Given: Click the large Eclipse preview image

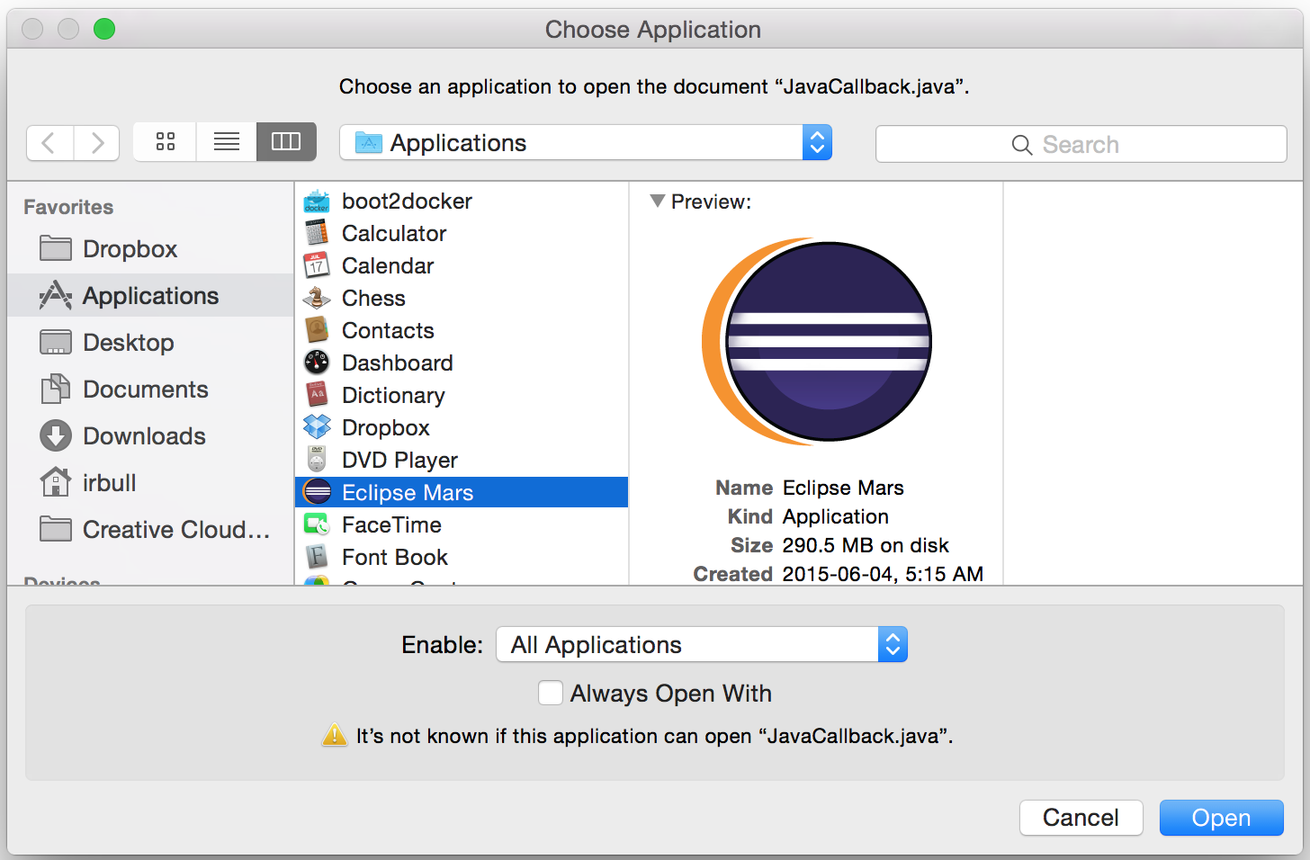Looking at the screenshot, I should (x=817, y=341).
